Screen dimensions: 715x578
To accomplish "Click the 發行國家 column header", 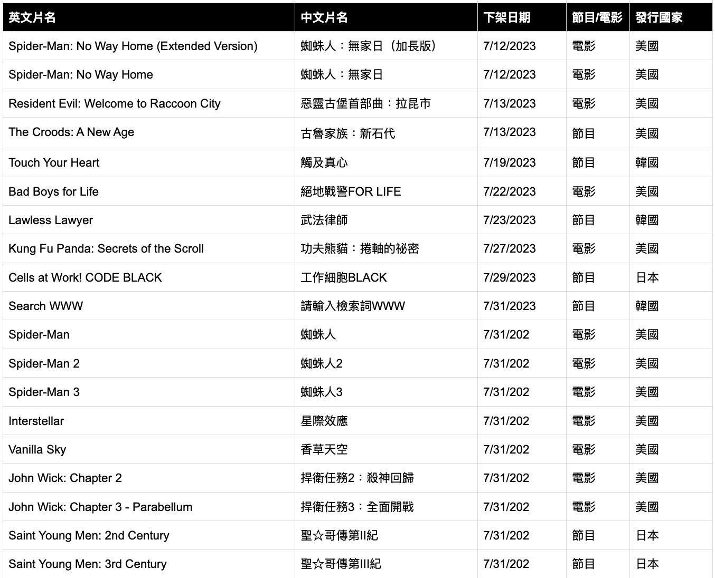I will (x=671, y=17).
